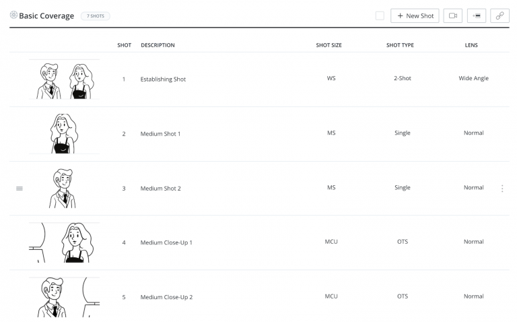Grab the drag handle on shot 3 row
The width and height of the screenshot is (517, 322).
[20, 189]
